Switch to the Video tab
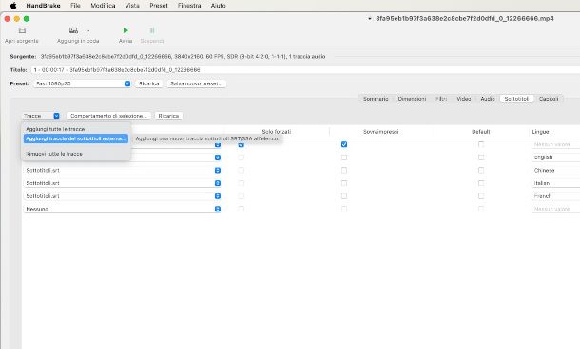The height and width of the screenshot is (349, 580). coord(463,99)
